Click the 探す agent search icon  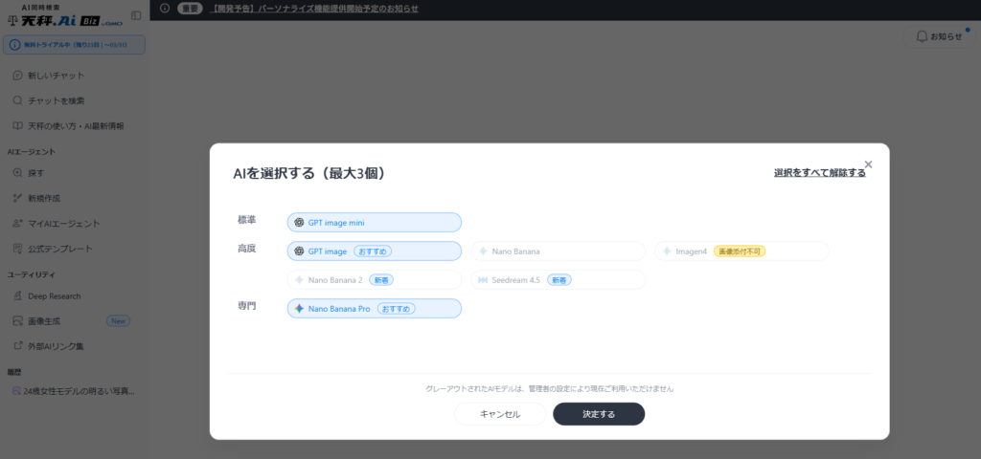[18, 173]
